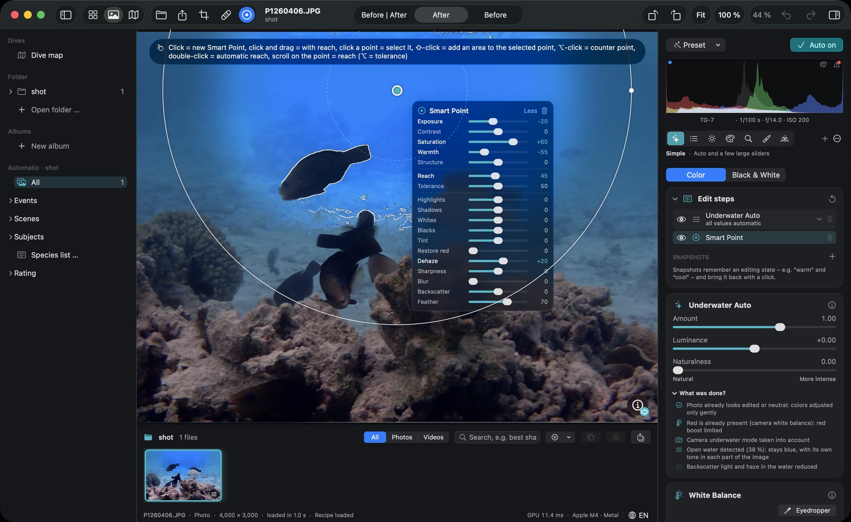851x522 pixels.
Task: Select the brush tool icon
Action: point(766,139)
